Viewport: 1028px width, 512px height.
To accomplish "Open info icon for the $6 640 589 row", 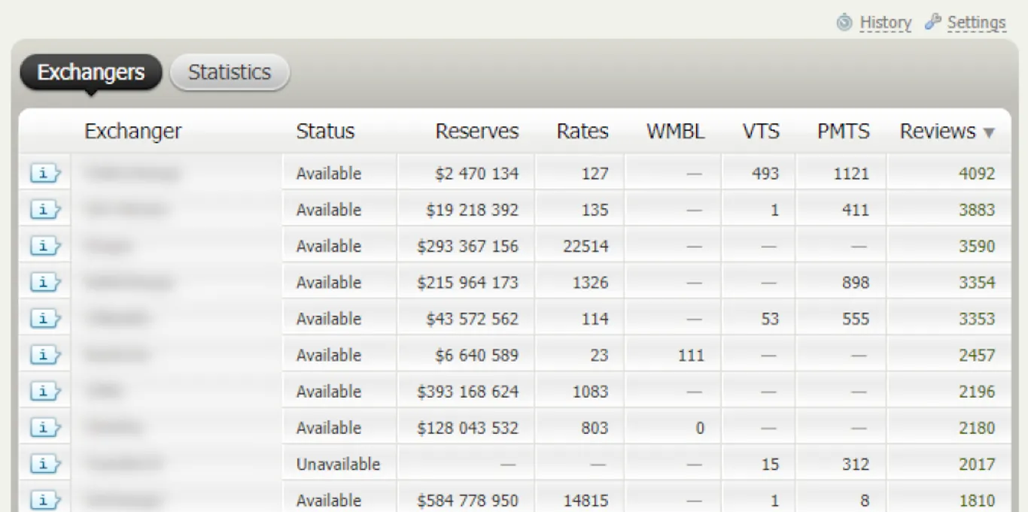I will point(45,355).
